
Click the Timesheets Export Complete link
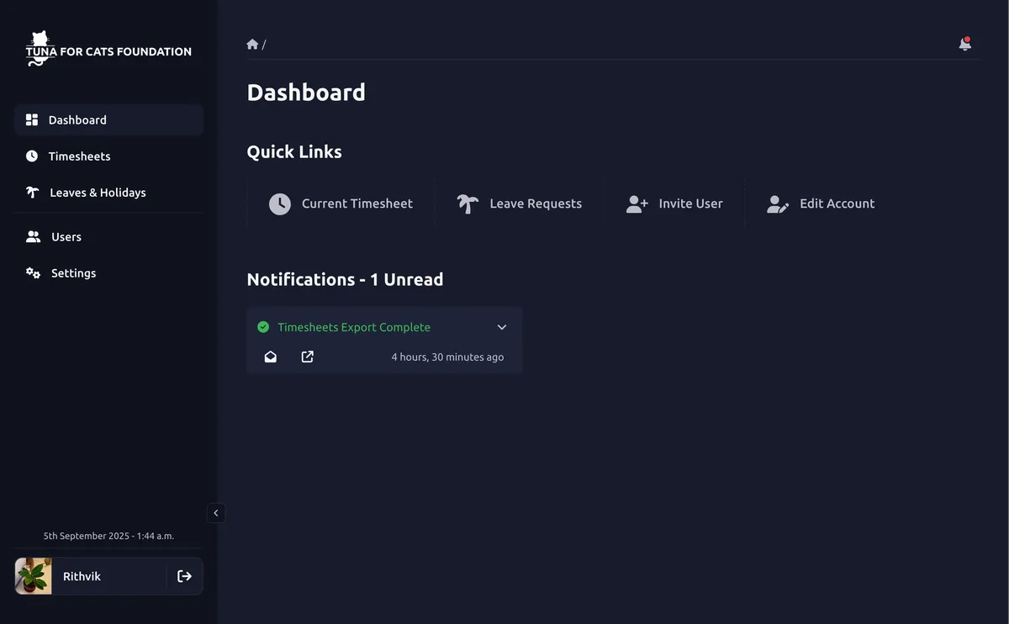pos(354,326)
